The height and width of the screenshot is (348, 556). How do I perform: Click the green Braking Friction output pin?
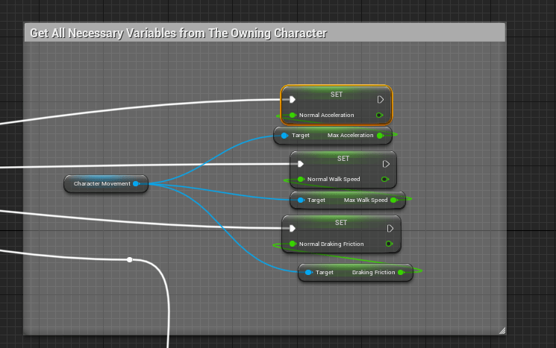click(x=402, y=273)
